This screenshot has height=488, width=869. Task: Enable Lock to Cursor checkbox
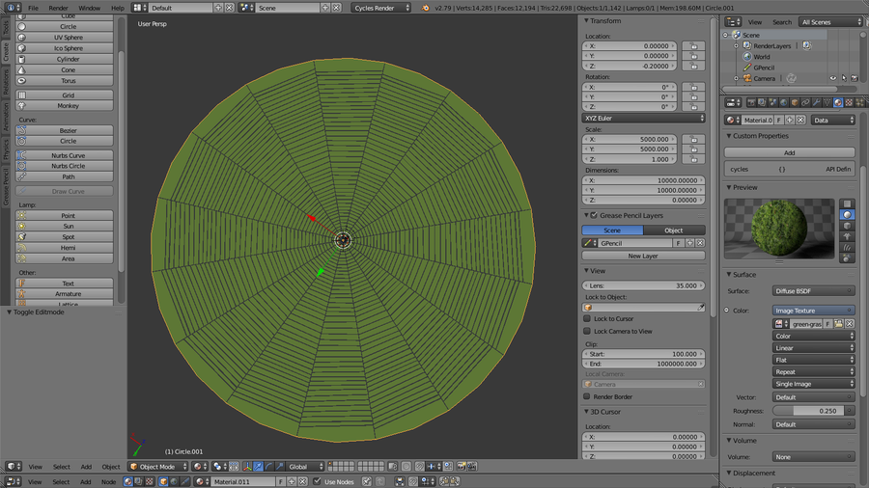pyautogui.click(x=587, y=318)
